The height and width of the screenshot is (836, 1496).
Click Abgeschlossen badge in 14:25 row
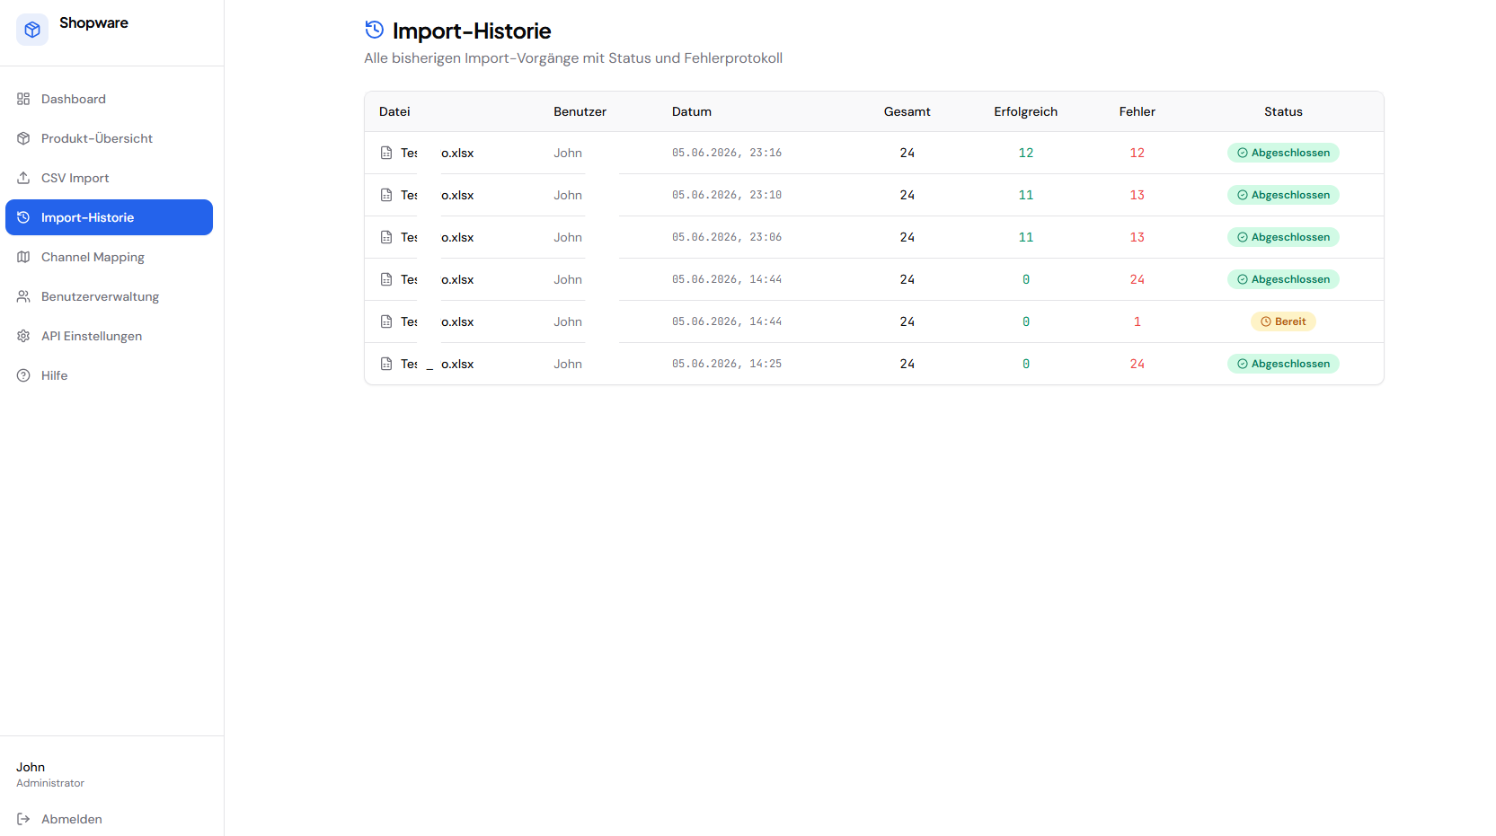point(1283,364)
